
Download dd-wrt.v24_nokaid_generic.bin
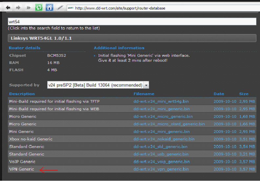tap(164, 139)
